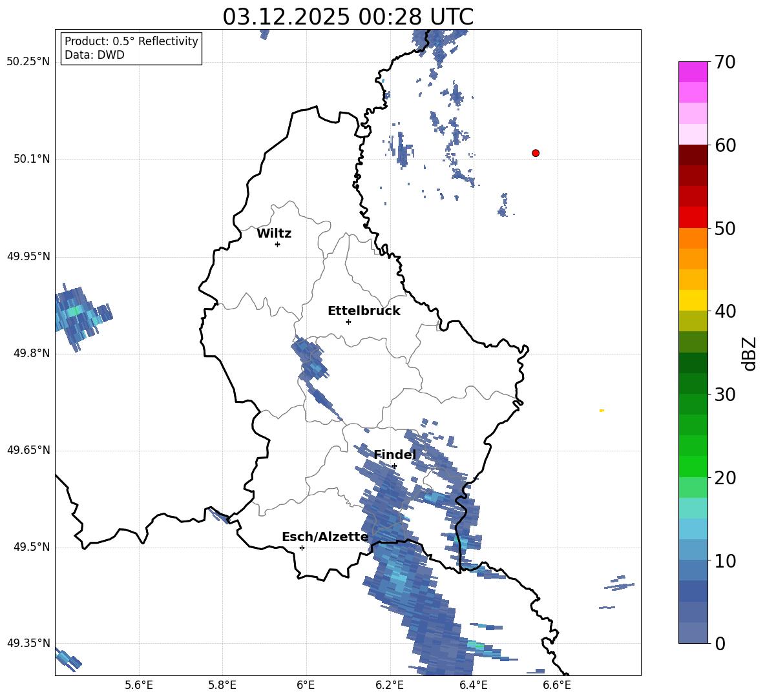Click the yellow band at 40 dBZ
This screenshot has height=698, width=765.
[x=693, y=300]
